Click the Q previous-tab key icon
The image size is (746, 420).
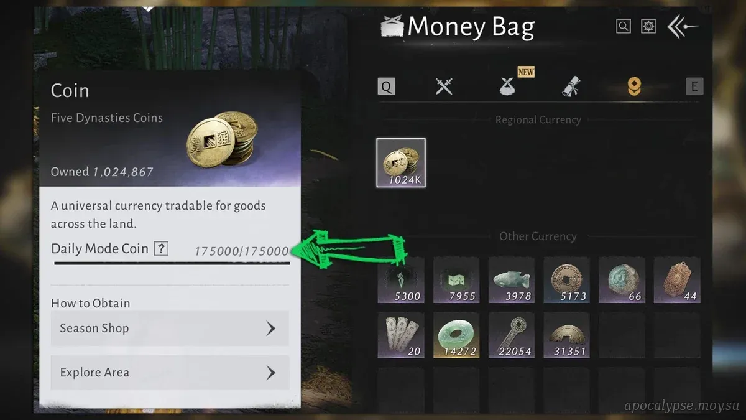386,87
